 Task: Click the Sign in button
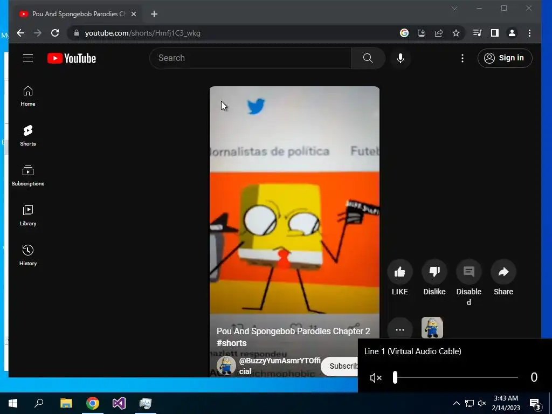tap(505, 58)
